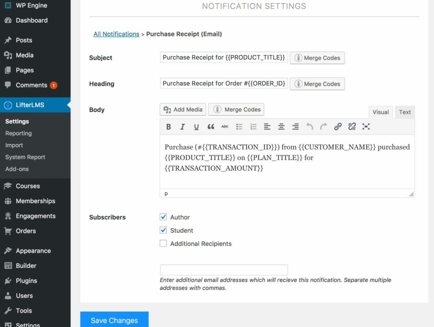Align body text left

(267, 127)
